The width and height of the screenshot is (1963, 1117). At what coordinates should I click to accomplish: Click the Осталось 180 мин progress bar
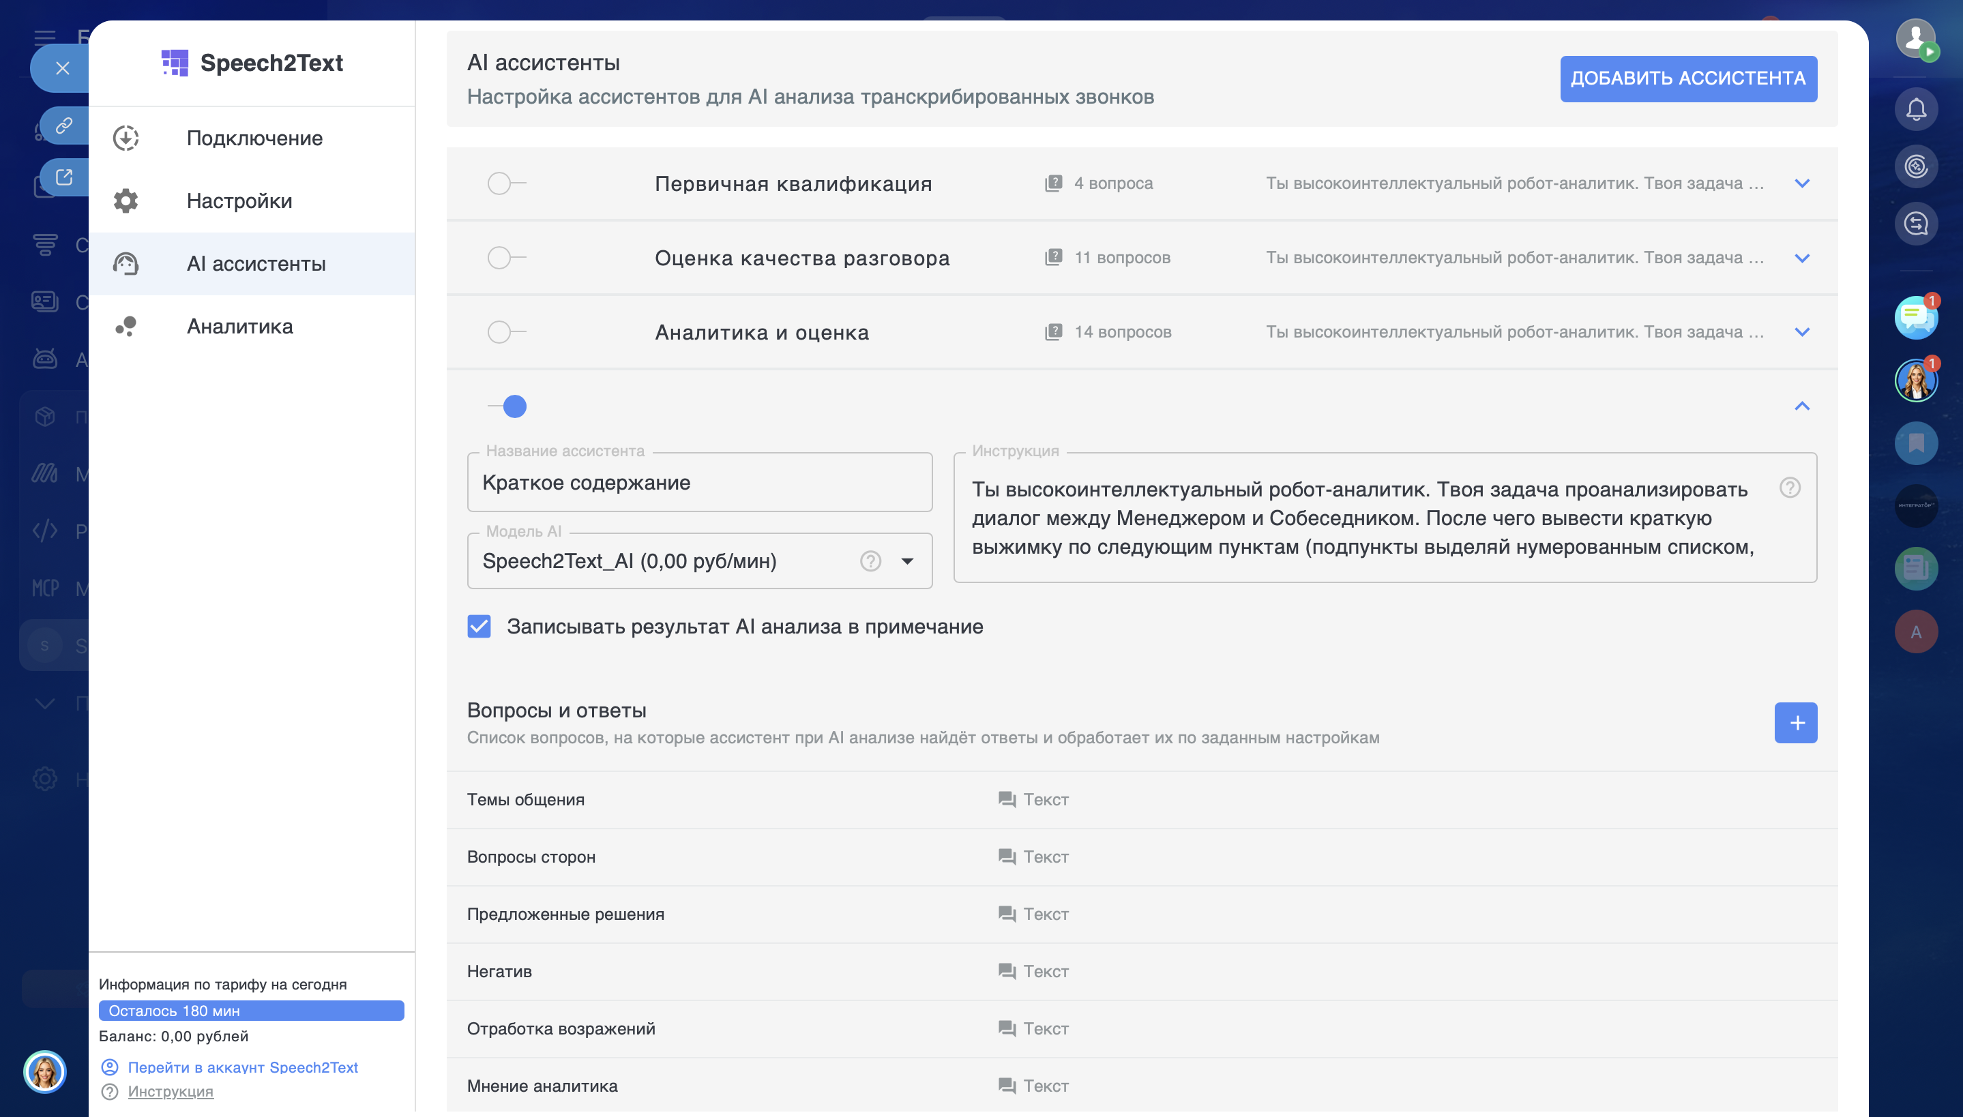(x=251, y=1011)
